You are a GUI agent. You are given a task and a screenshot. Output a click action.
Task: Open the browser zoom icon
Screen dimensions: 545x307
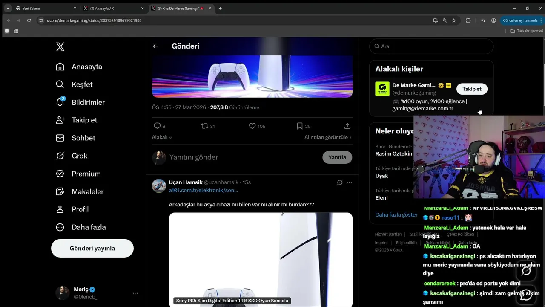[445, 20]
